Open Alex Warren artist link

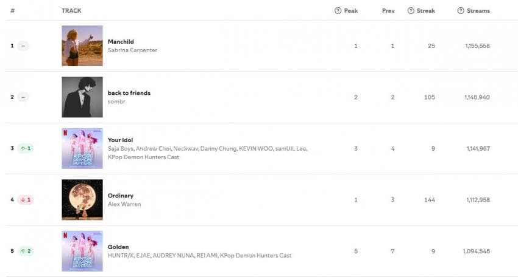(124, 204)
